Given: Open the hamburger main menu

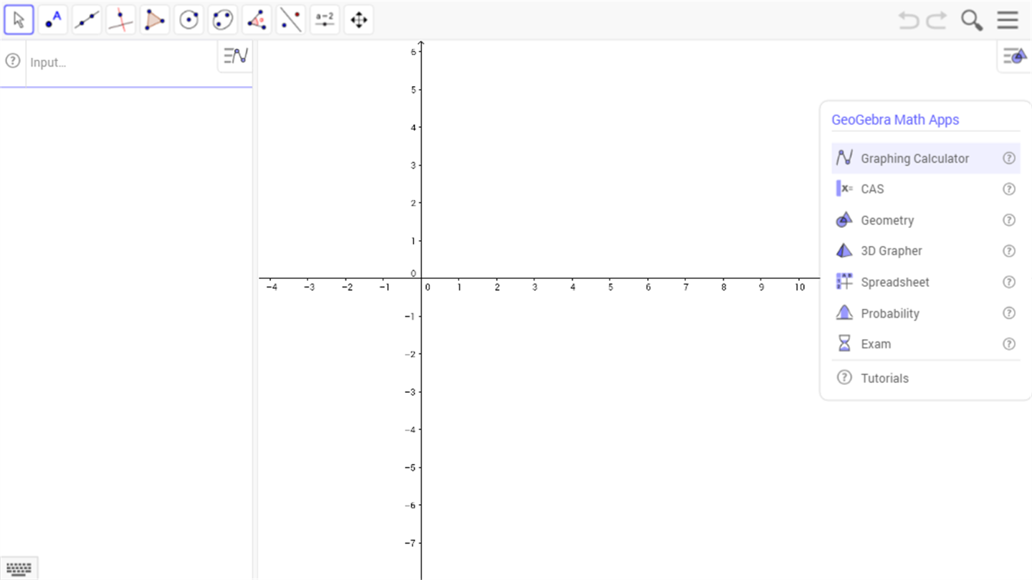Looking at the screenshot, I should (x=1008, y=20).
